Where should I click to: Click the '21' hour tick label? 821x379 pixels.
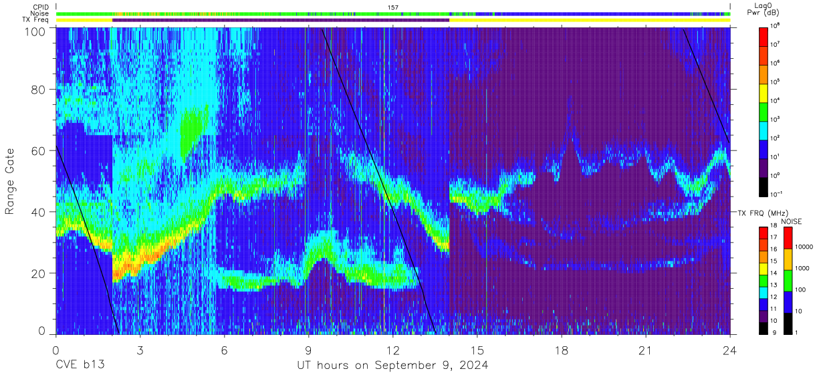click(x=646, y=350)
